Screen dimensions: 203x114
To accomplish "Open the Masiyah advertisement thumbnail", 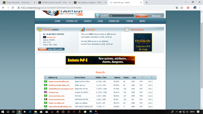I will click(x=143, y=42).
